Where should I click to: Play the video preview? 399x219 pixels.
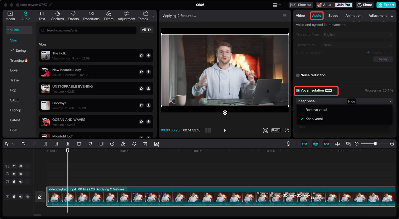pyautogui.click(x=225, y=130)
